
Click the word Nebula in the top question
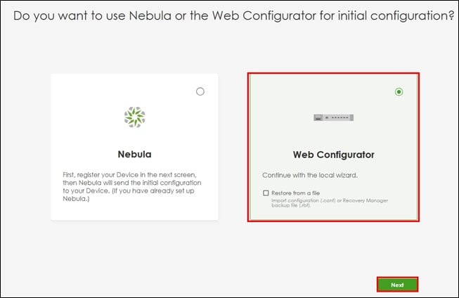[150, 15]
